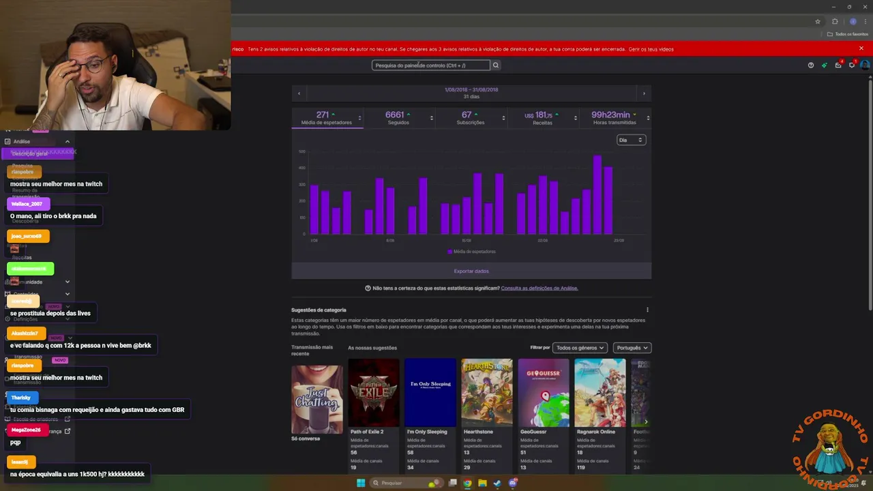The height and width of the screenshot is (491, 873).
Task: Focus the Pesquisa do painel de controlo field
Action: pyautogui.click(x=431, y=65)
